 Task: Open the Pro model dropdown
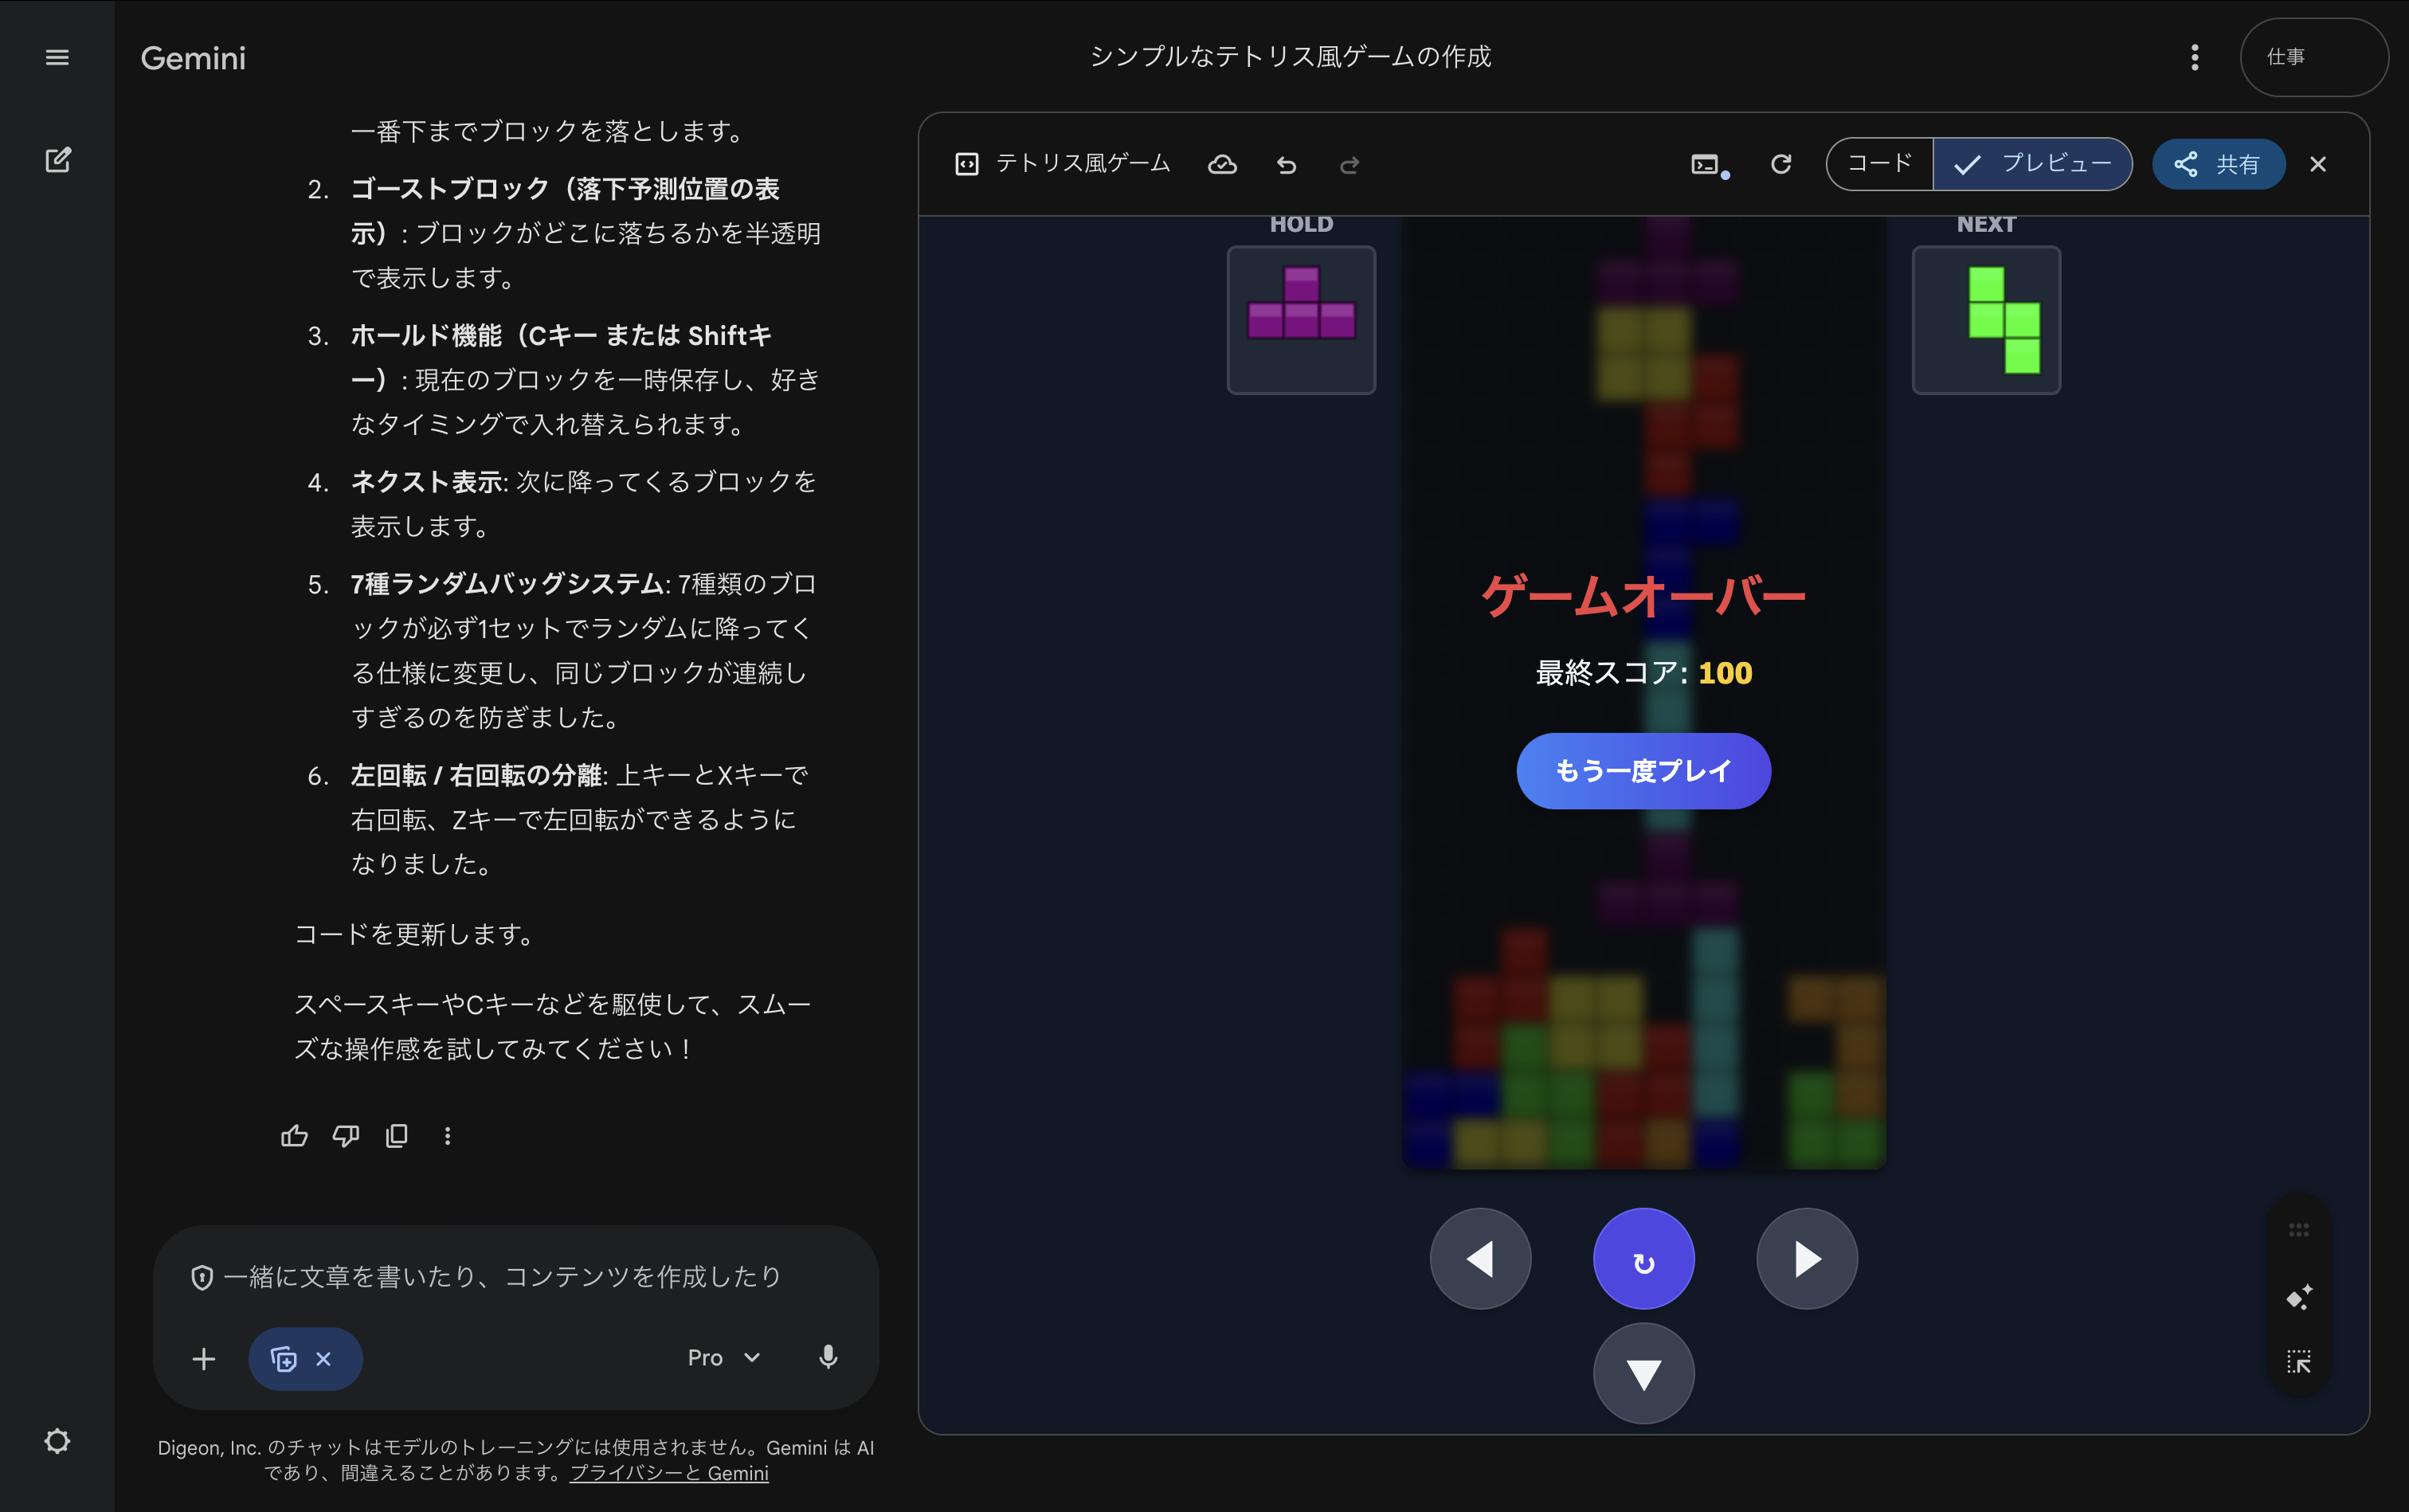click(x=723, y=1357)
